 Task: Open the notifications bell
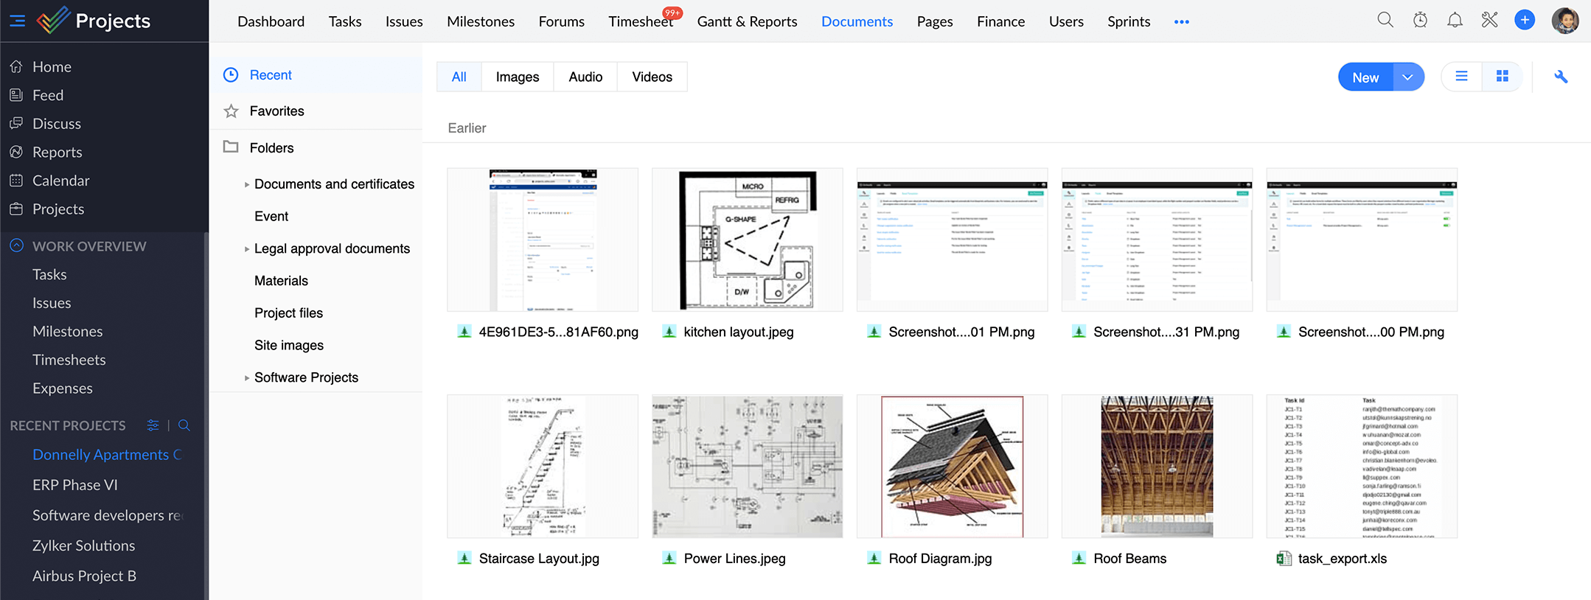(x=1455, y=21)
